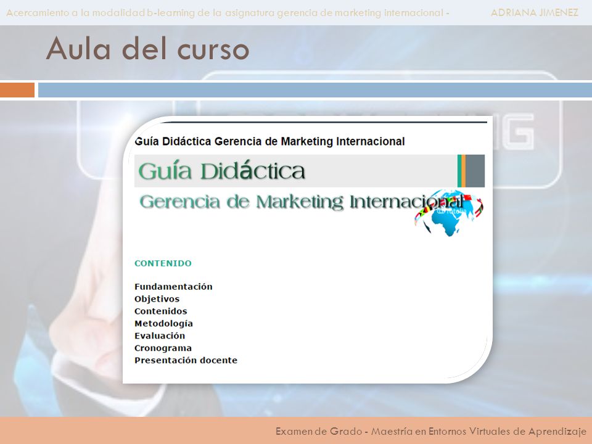The image size is (592, 444).
Task: Click the 'Acercamiento a la modalidad b-learning' header text
Action: 228,13
